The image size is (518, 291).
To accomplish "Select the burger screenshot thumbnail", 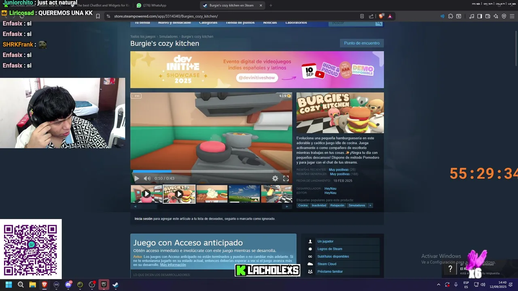I will point(212,194).
